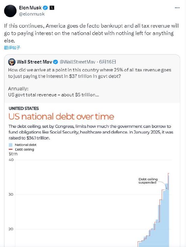186x247 pixels.
Task: Open Wall Street Mav's avatar picture
Action: pyautogui.click(x=12, y=62)
